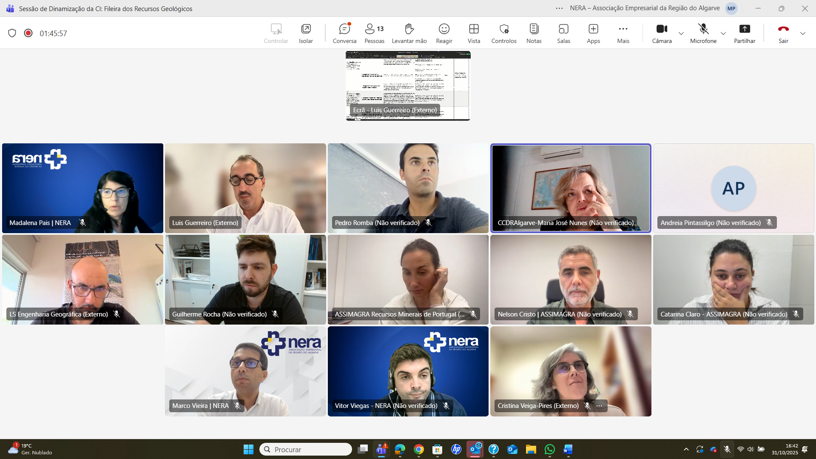The image size is (816, 459).
Task: Open the Mais menu
Action: pos(623,33)
